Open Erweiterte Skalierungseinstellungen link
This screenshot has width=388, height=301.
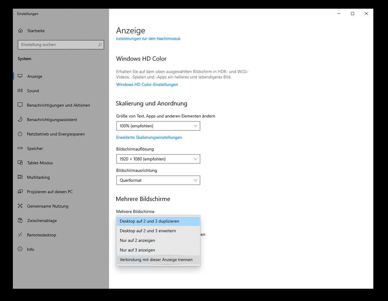tap(149, 137)
